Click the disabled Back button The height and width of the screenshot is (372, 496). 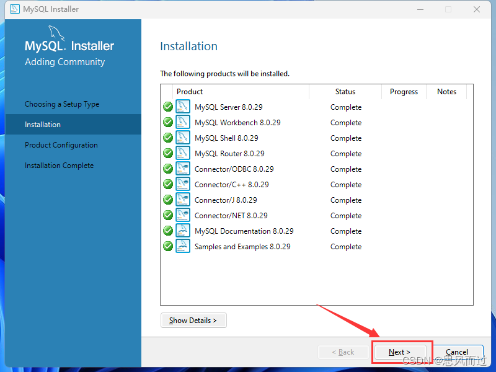[x=343, y=352]
